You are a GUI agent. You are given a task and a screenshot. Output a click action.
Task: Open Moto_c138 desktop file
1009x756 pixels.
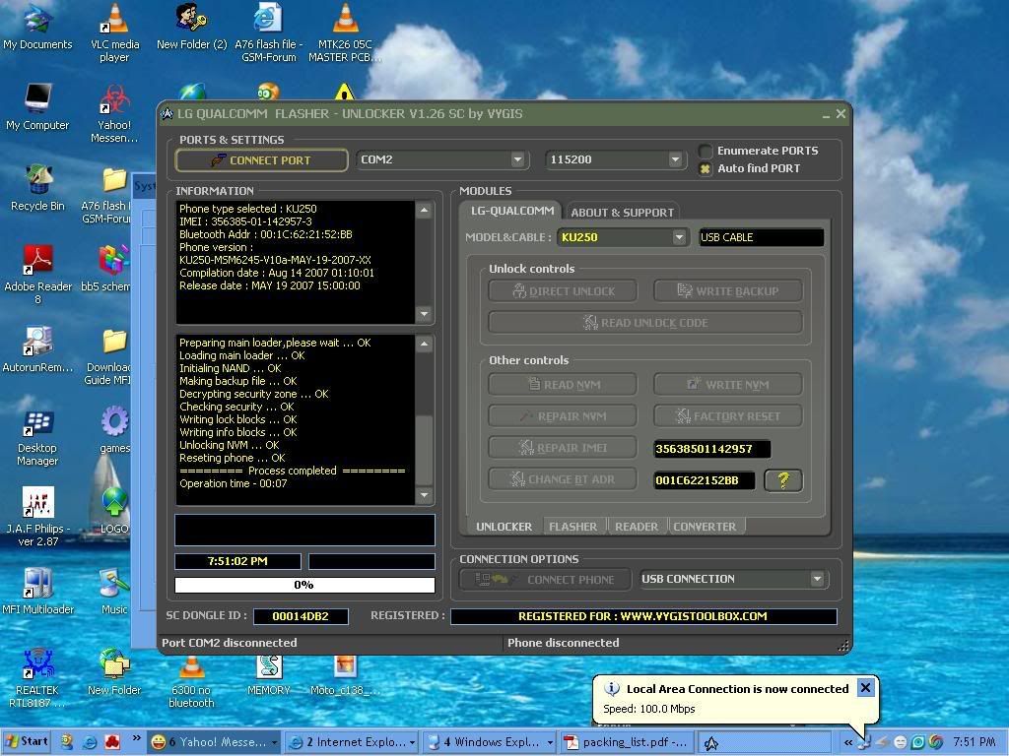click(345, 676)
